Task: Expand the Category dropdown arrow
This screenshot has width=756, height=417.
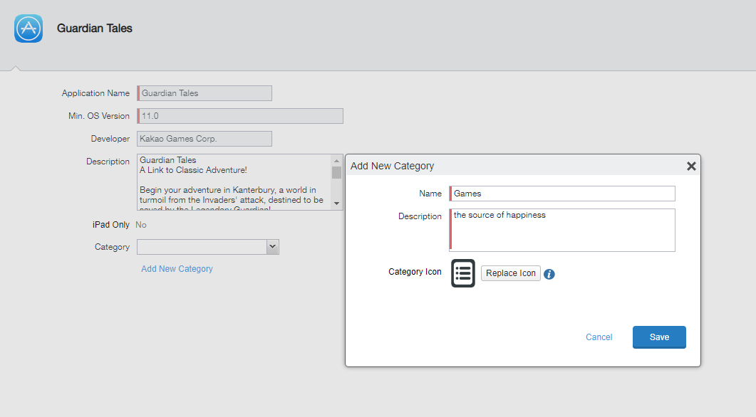Action: (272, 247)
